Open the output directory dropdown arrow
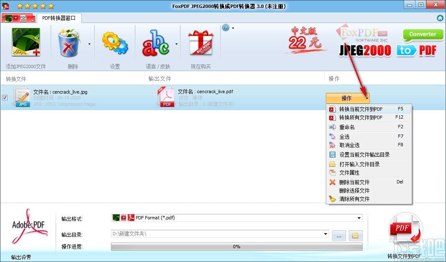This screenshot has width=446, height=262. pyautogui.click(x=325, y=234)
